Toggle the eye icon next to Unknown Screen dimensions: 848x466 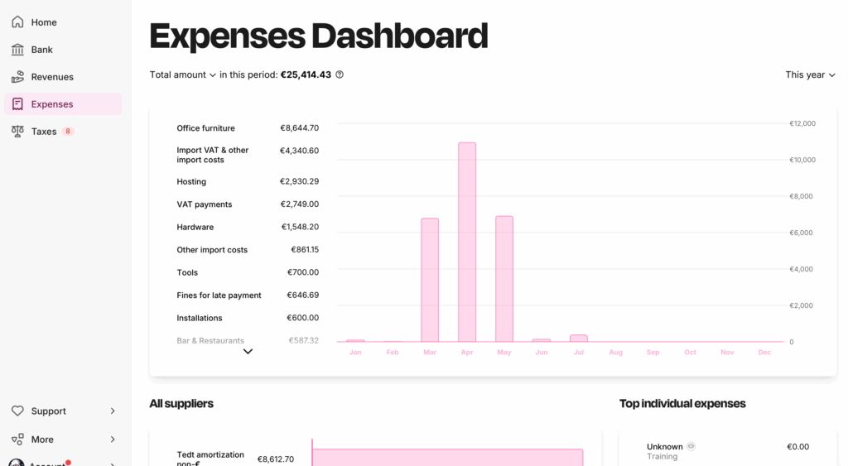pyautogui.click(x=691, y=446)
